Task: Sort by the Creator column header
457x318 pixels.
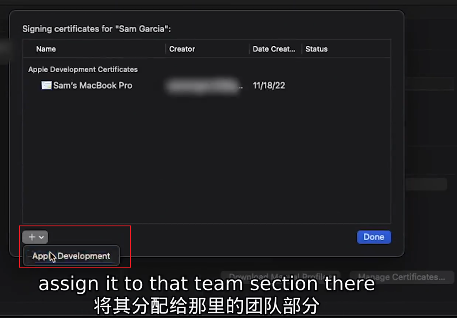Action: 182,49
